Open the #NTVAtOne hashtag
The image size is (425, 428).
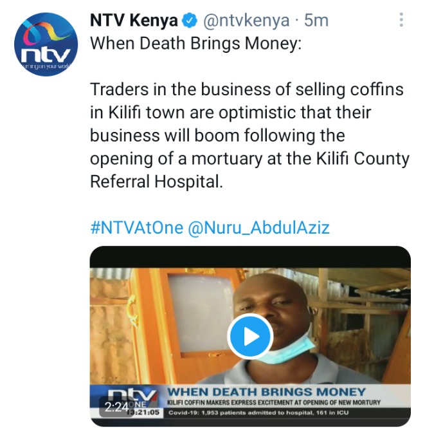coord(136,228)
